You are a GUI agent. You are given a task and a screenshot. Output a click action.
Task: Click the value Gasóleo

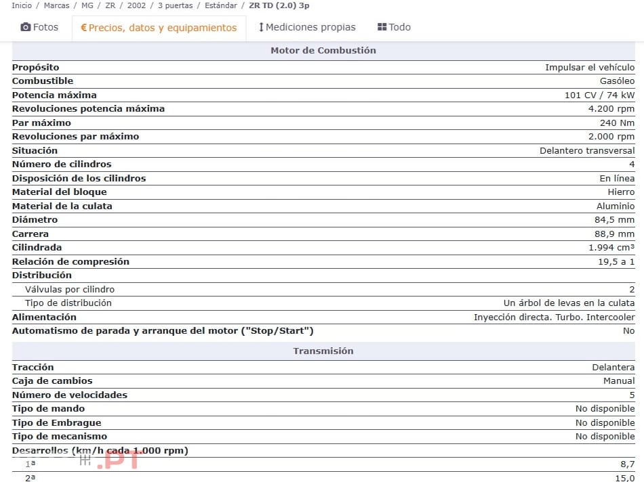point(617,81)
